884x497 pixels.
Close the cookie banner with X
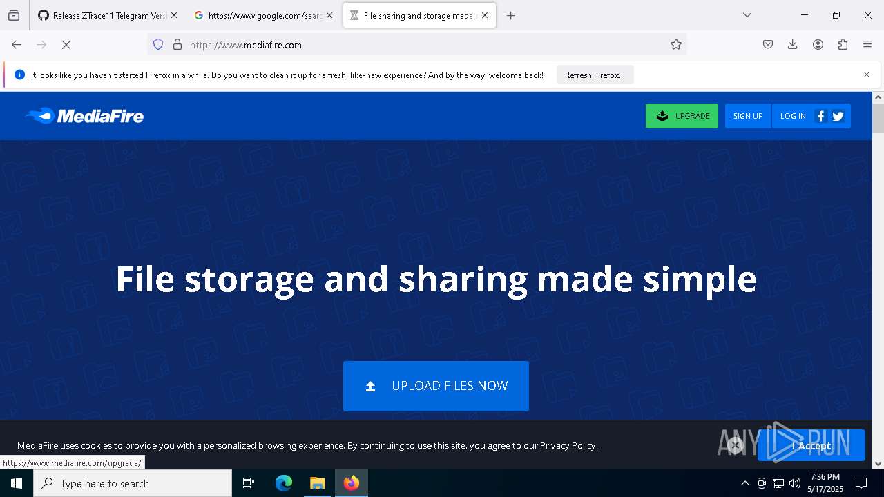click(736, 446)
